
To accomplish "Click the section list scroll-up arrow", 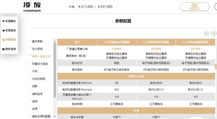I will tap(55, 40).
